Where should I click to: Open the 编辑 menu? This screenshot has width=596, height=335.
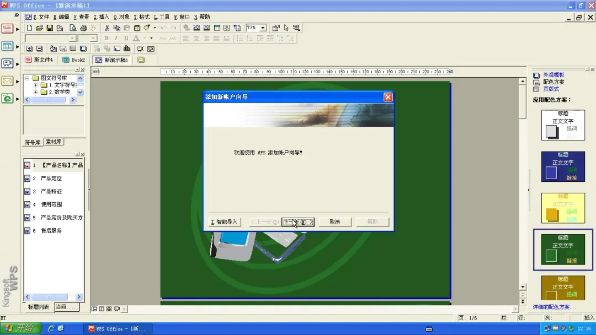[x=61, y=17]
